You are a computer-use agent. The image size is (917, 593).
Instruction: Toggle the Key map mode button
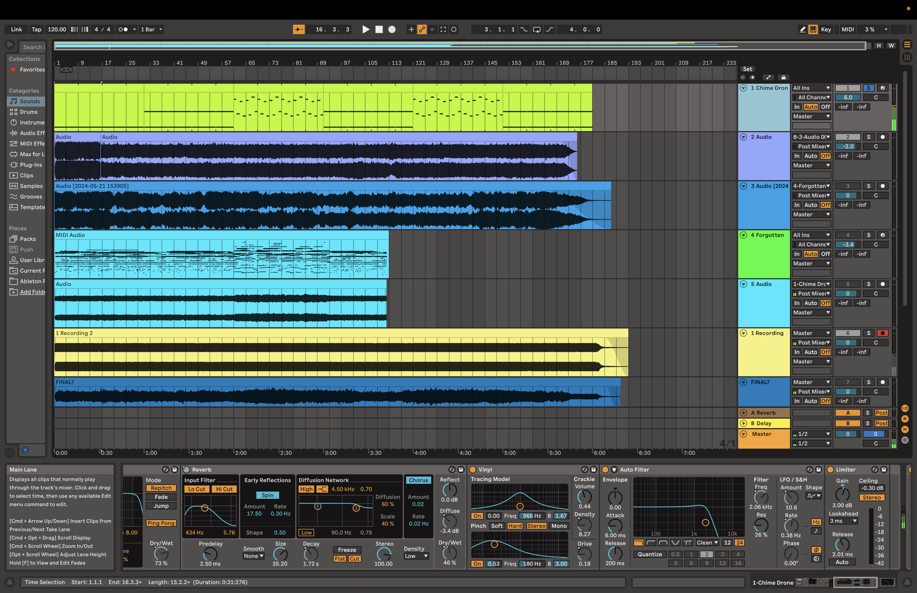coord(826,29)
